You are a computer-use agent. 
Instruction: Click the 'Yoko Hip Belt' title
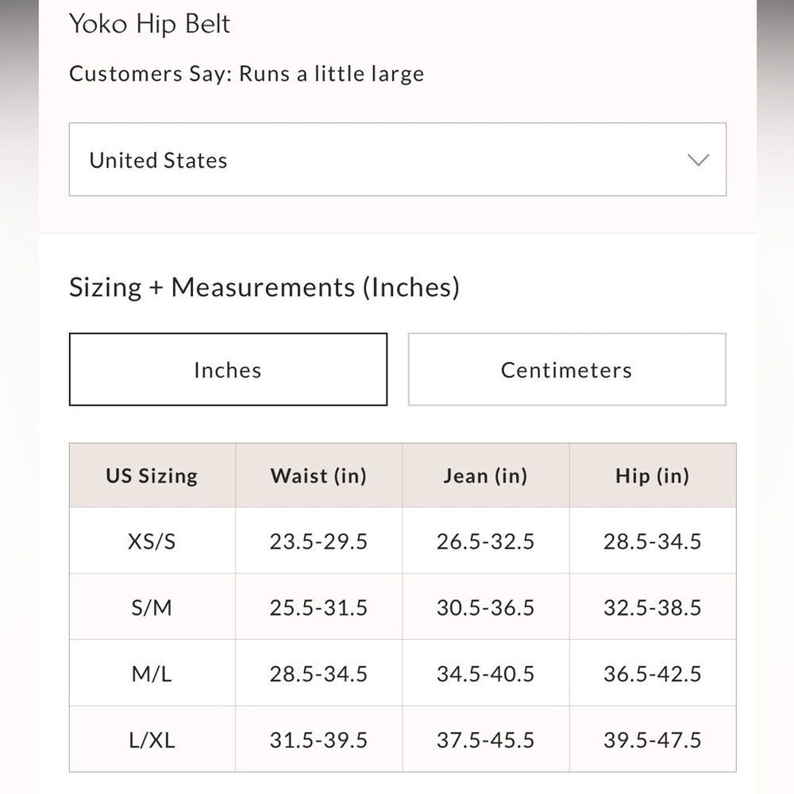point(149,24)
